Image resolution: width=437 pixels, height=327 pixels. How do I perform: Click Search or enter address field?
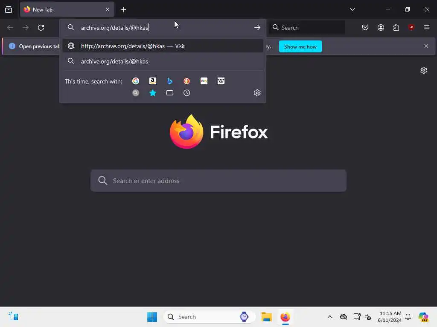218,181
